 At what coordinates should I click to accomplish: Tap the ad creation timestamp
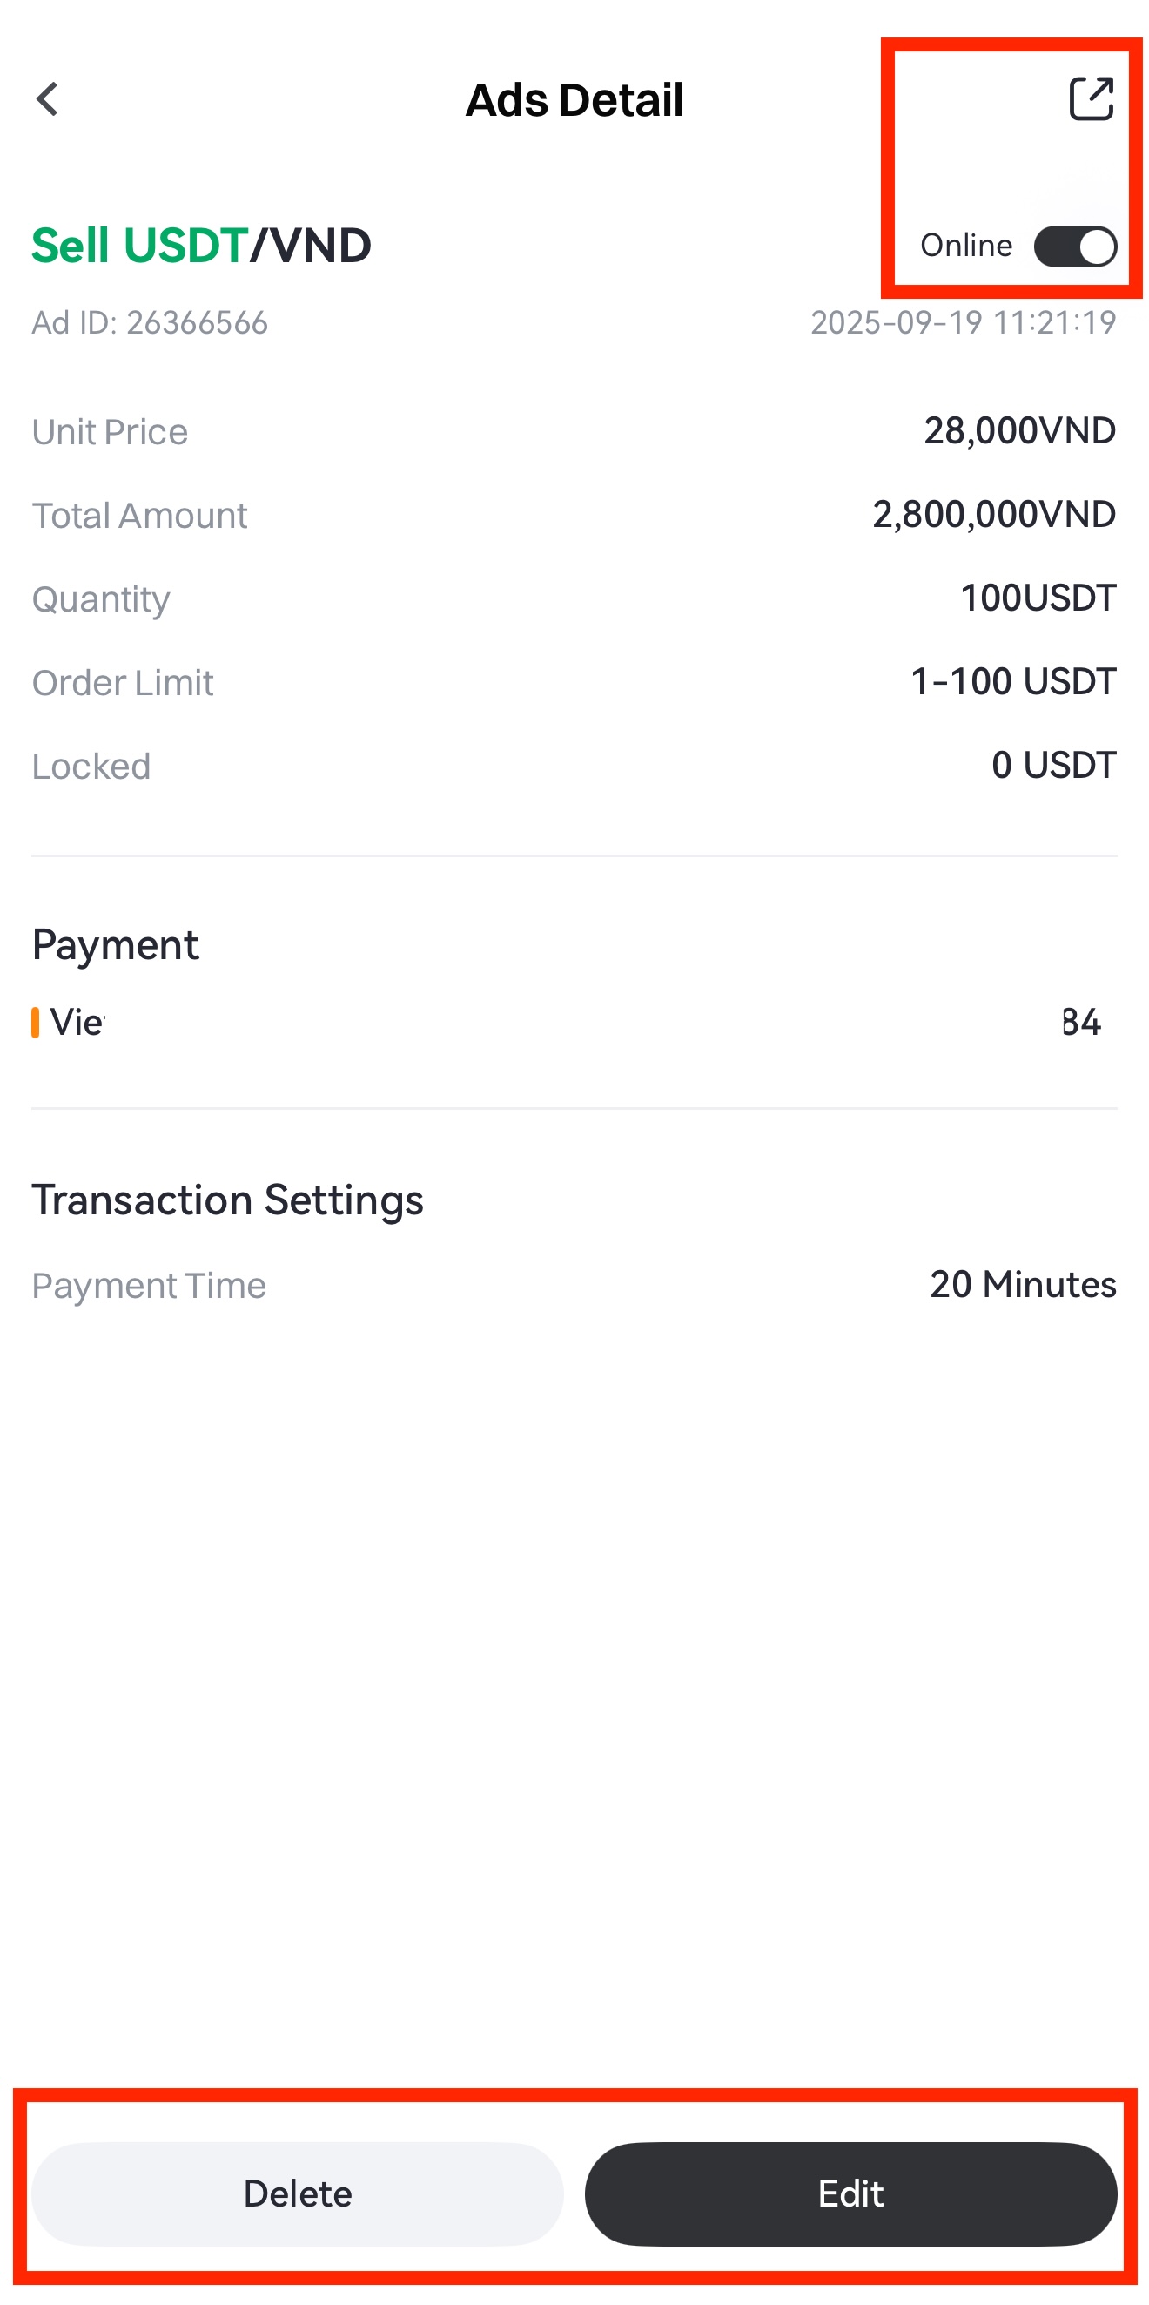(x=962, y=323)
